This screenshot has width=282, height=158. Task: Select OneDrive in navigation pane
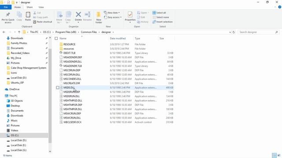click(x=14, y=89)
